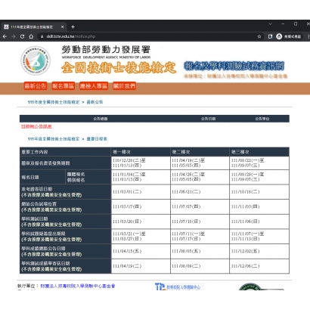310x310 pixels.
Task: Click the cell 111/03/01(二)
Action: 141,192
